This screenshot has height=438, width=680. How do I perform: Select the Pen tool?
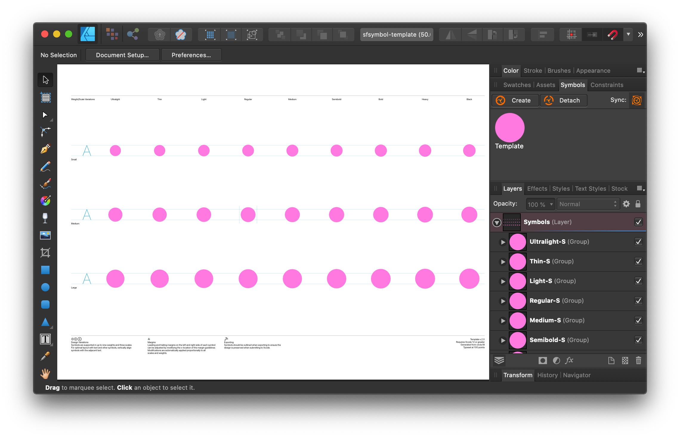[45, 149]
